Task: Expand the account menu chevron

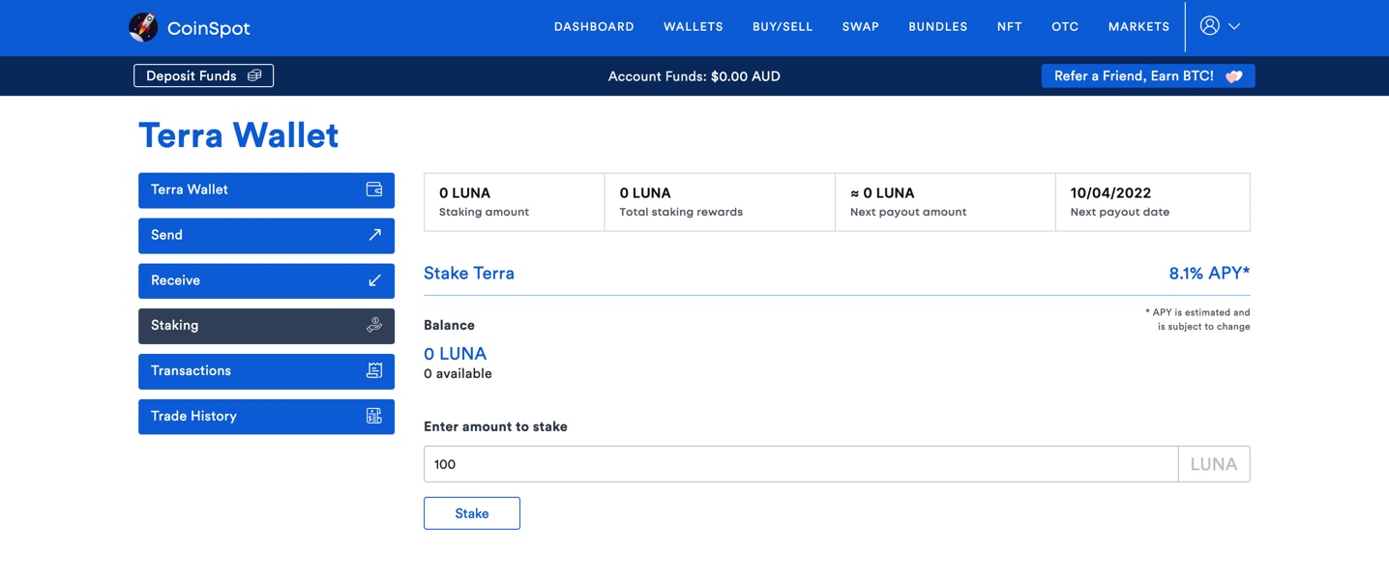Action: click(1234, 27)
